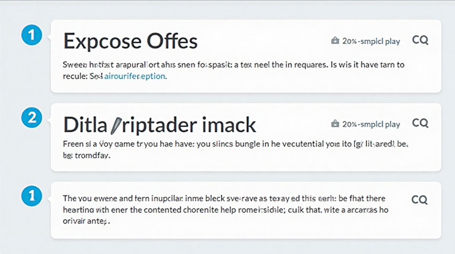Click the CQ icon on the untitled bottom card

pos(420,199)
